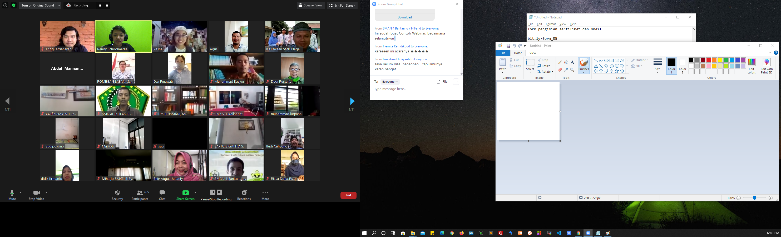Open Reactions in Zoom toolbar
The width and height of the screenshot is (781, 237).
[244, 195]
